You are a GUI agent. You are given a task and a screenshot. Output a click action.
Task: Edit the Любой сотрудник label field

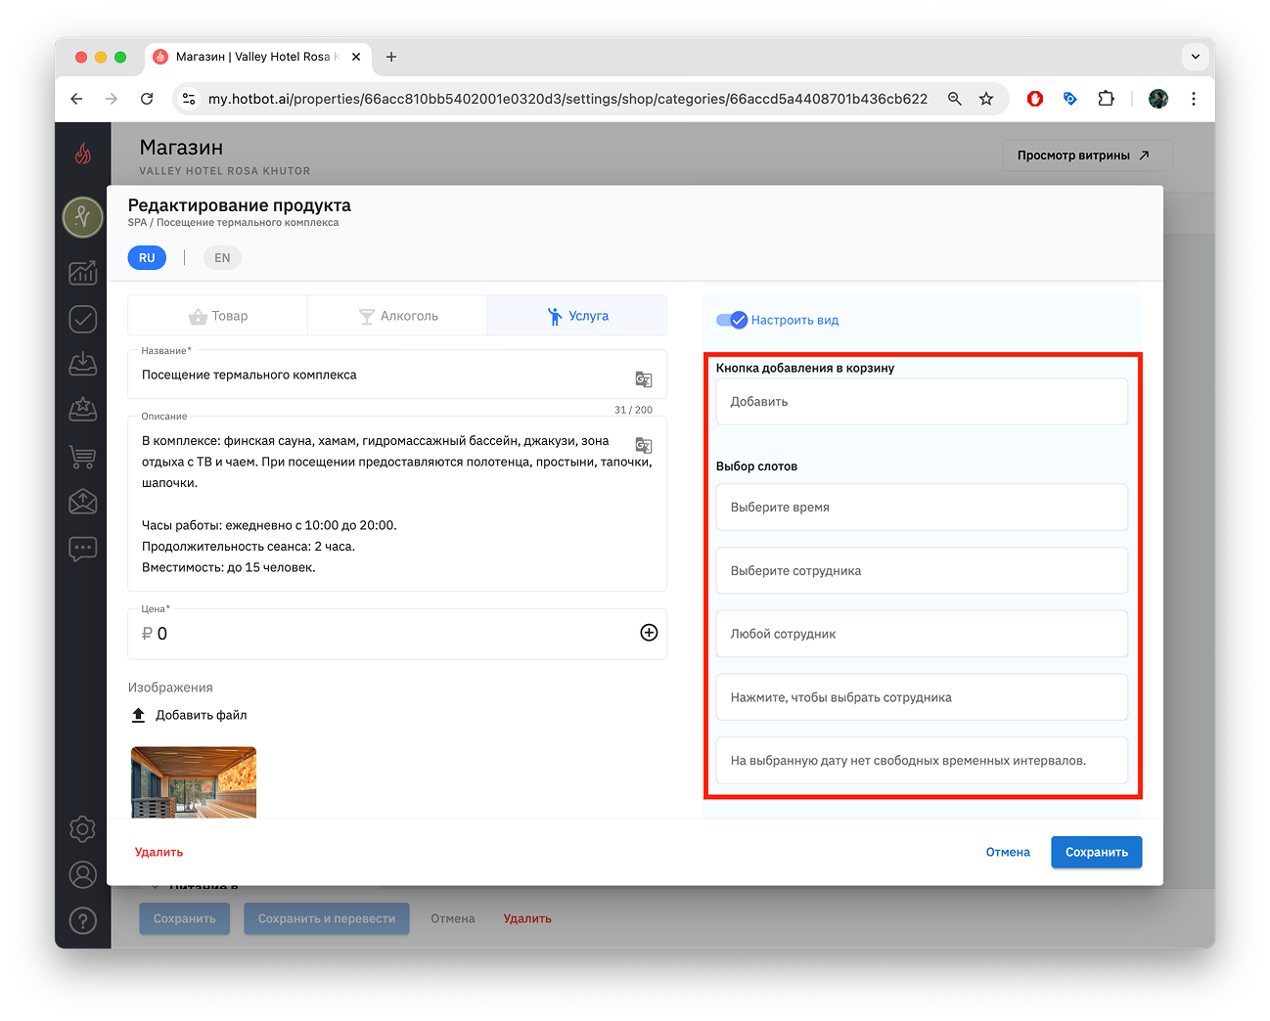(x=922, y=634)
